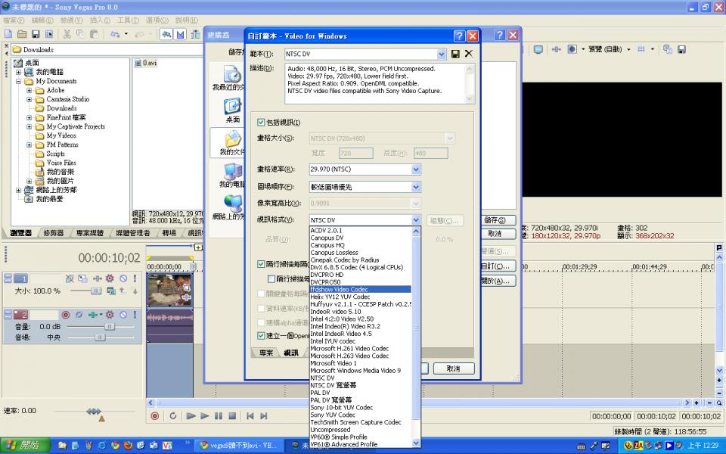726x454 pixels.
Task: Uncheck the 包括視訊 checkbox
Action: coord(262,123)
